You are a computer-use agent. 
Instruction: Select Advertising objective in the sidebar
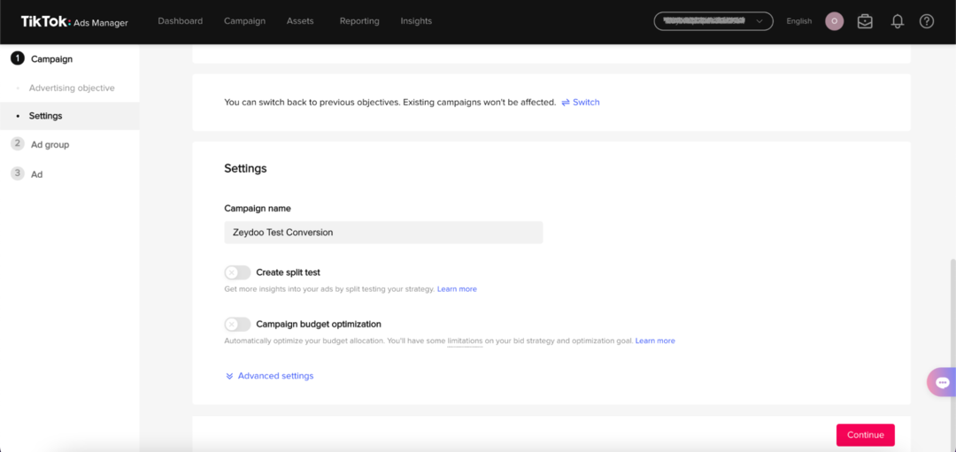point(72,88)
